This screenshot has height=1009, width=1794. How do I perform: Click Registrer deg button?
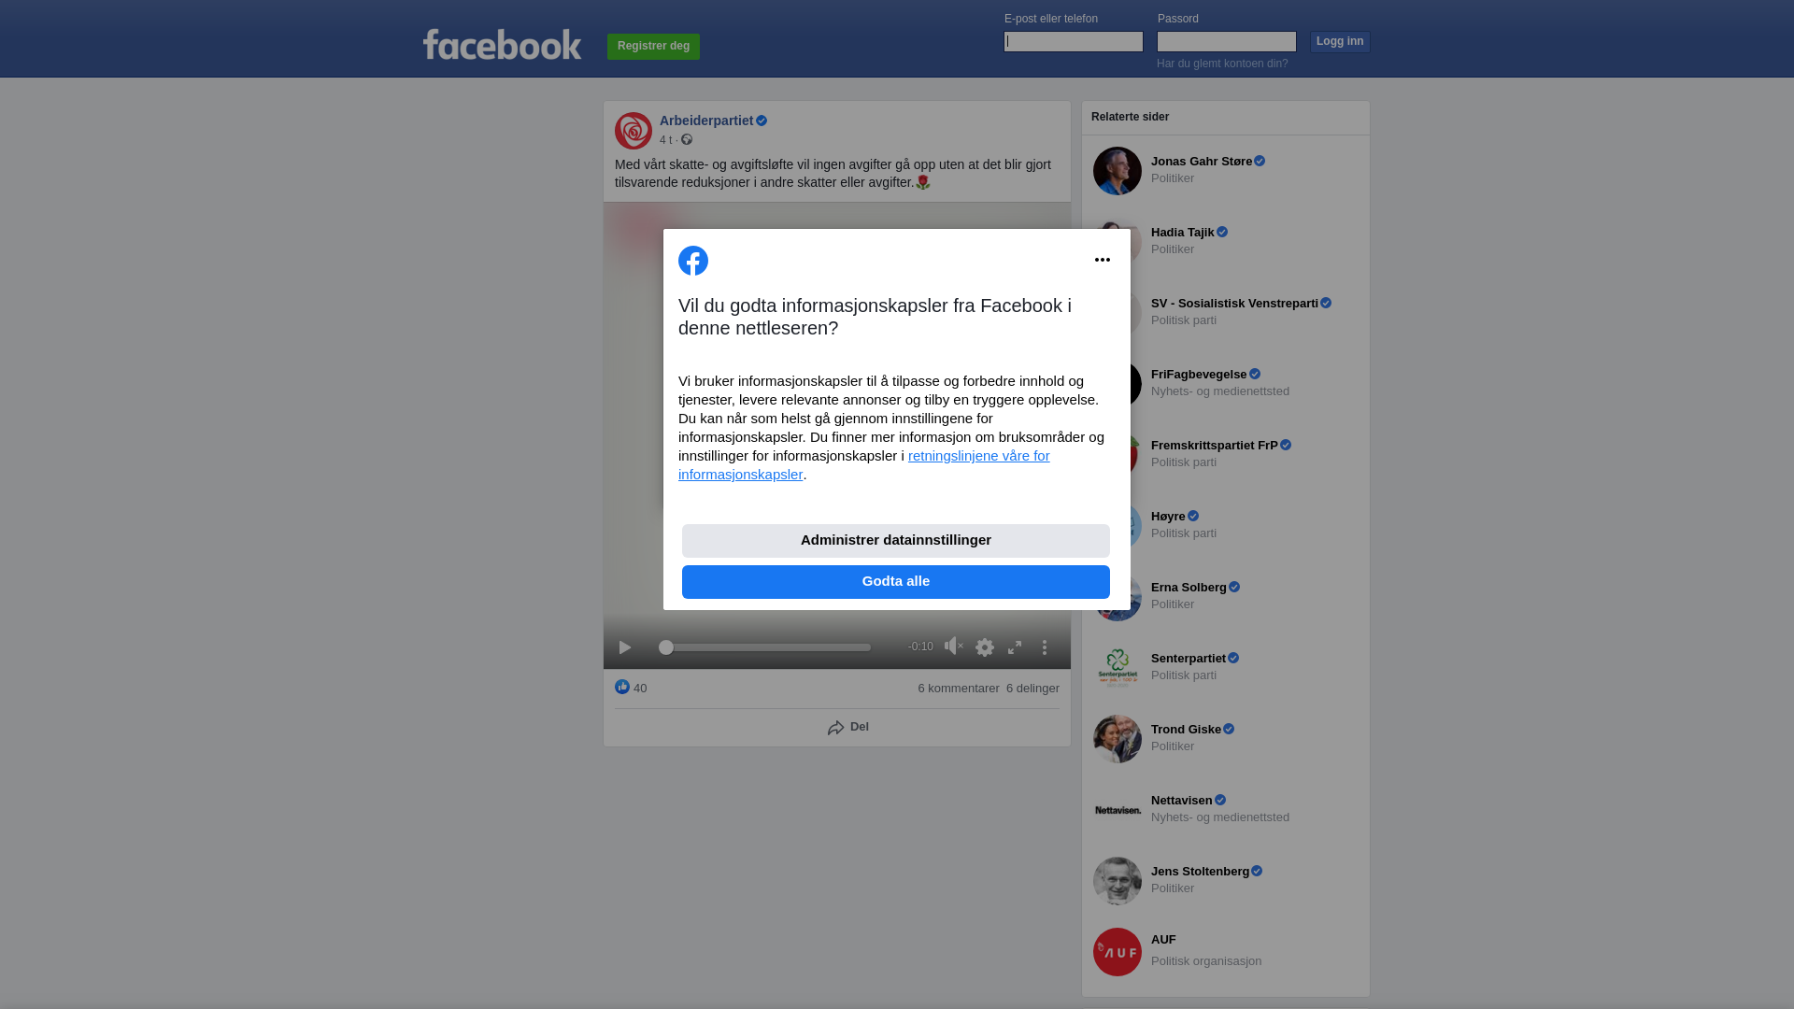pyautogui.click(x=653, y=47)
